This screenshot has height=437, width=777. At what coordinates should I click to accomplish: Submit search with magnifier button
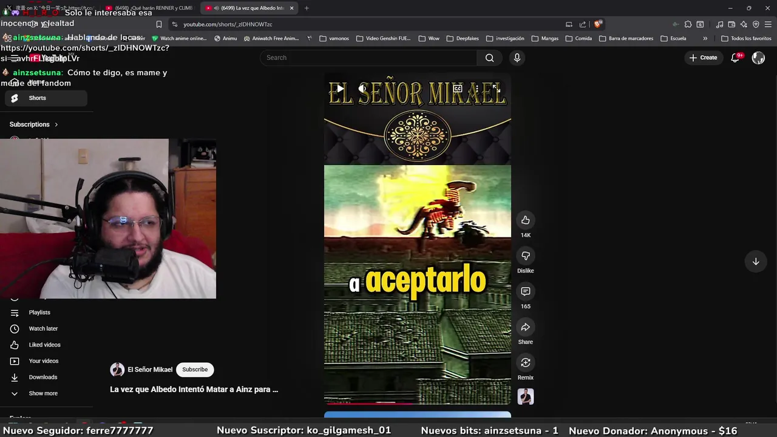point(490,58)
